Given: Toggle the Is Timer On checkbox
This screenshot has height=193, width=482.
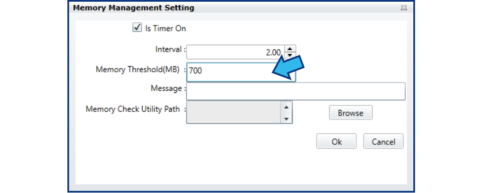Looking at the screenshot, I should pyautogui.click(x=137, y=28).
